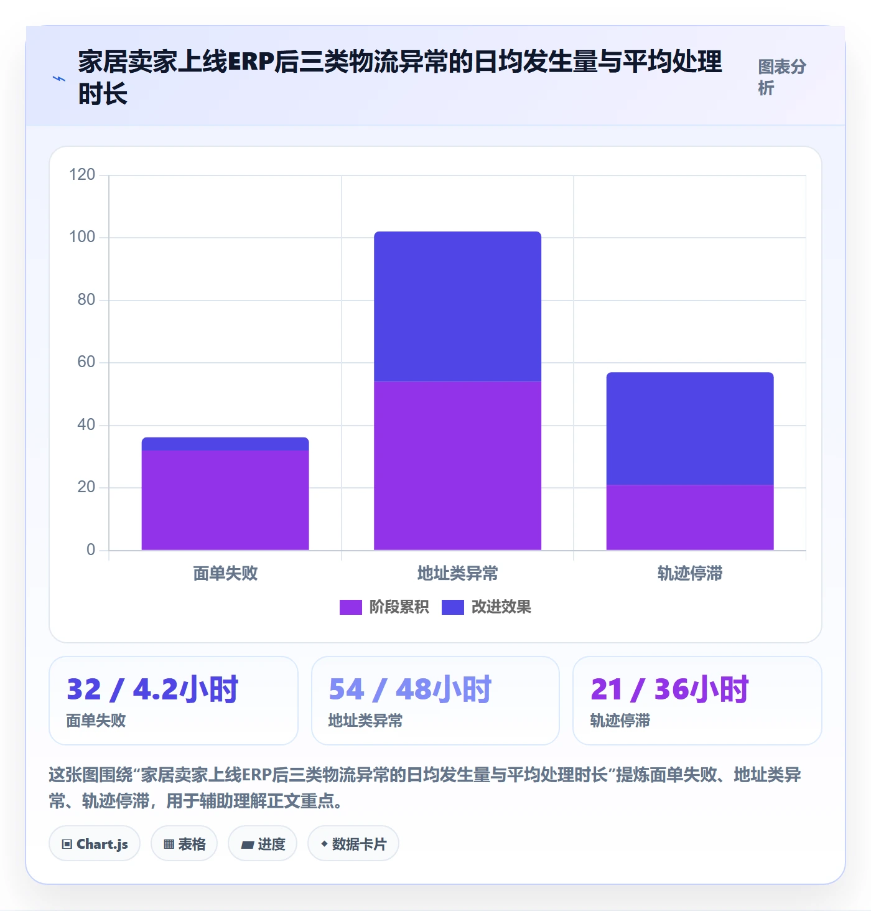Click the 120 y-axis tick label

pos(82,174)
